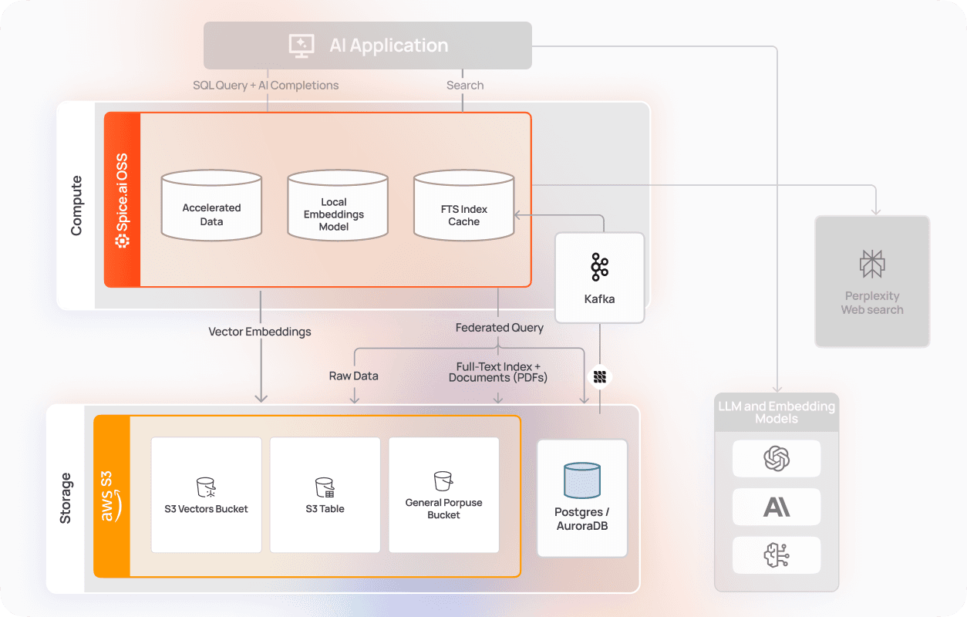Click the Accelerated Data cylinder icon

pyautogui.click(x=211, y=204)
